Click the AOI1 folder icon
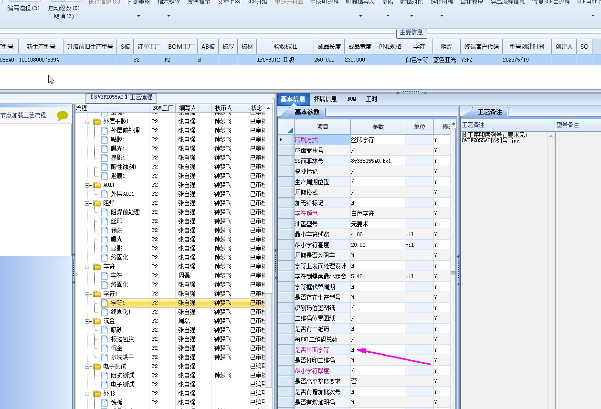The width and height of the screenshot is (601, 409). [97, 185]
